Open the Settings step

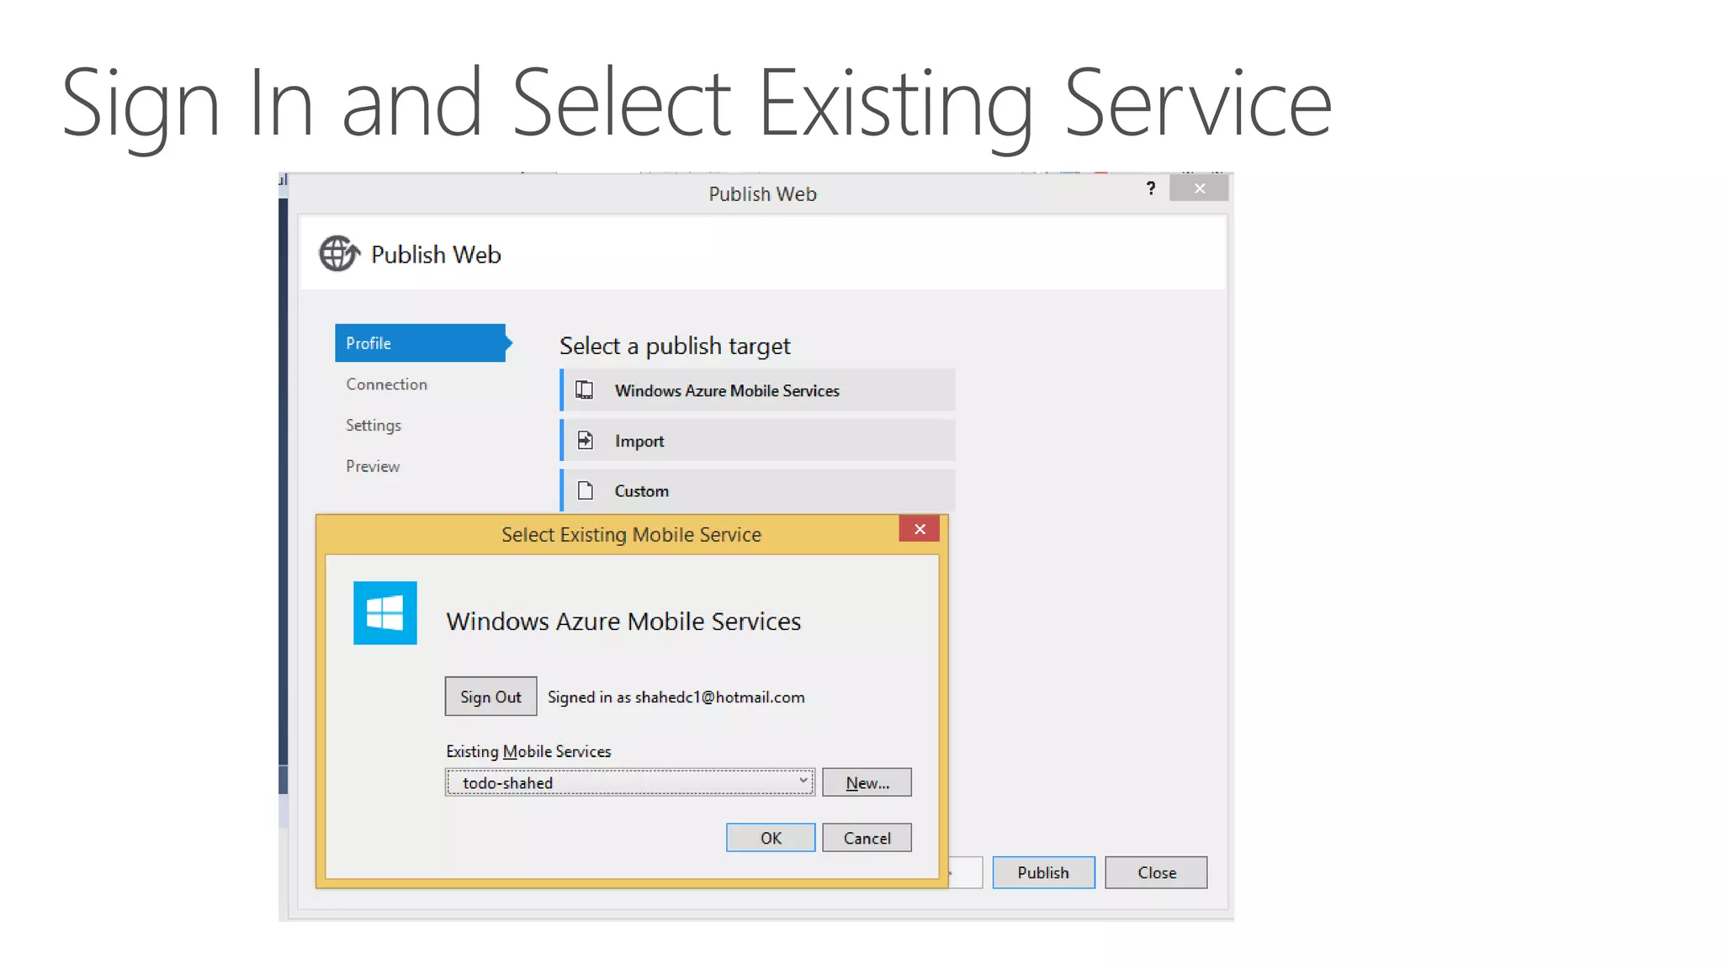click(374, 426)
